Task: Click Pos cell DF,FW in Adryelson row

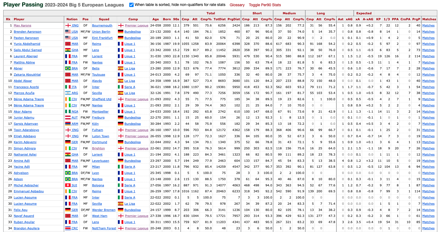Action: pos(85,173)
